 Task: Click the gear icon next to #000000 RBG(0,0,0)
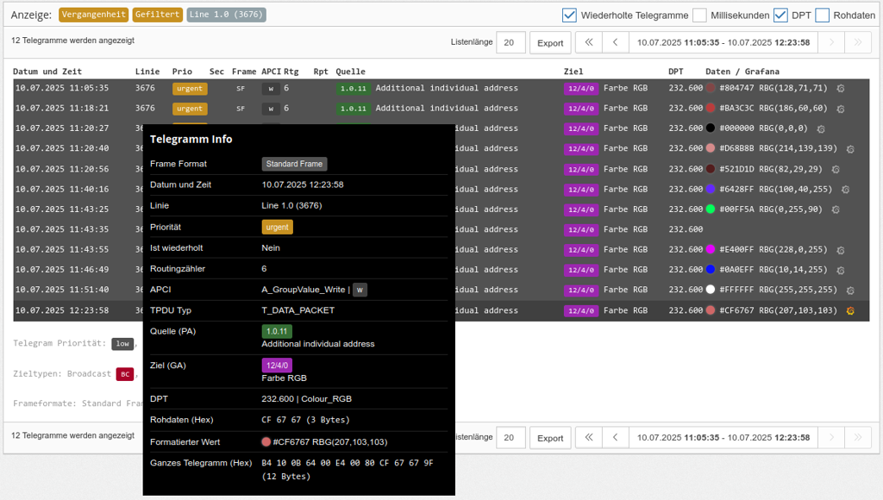(x=821, y=129)
